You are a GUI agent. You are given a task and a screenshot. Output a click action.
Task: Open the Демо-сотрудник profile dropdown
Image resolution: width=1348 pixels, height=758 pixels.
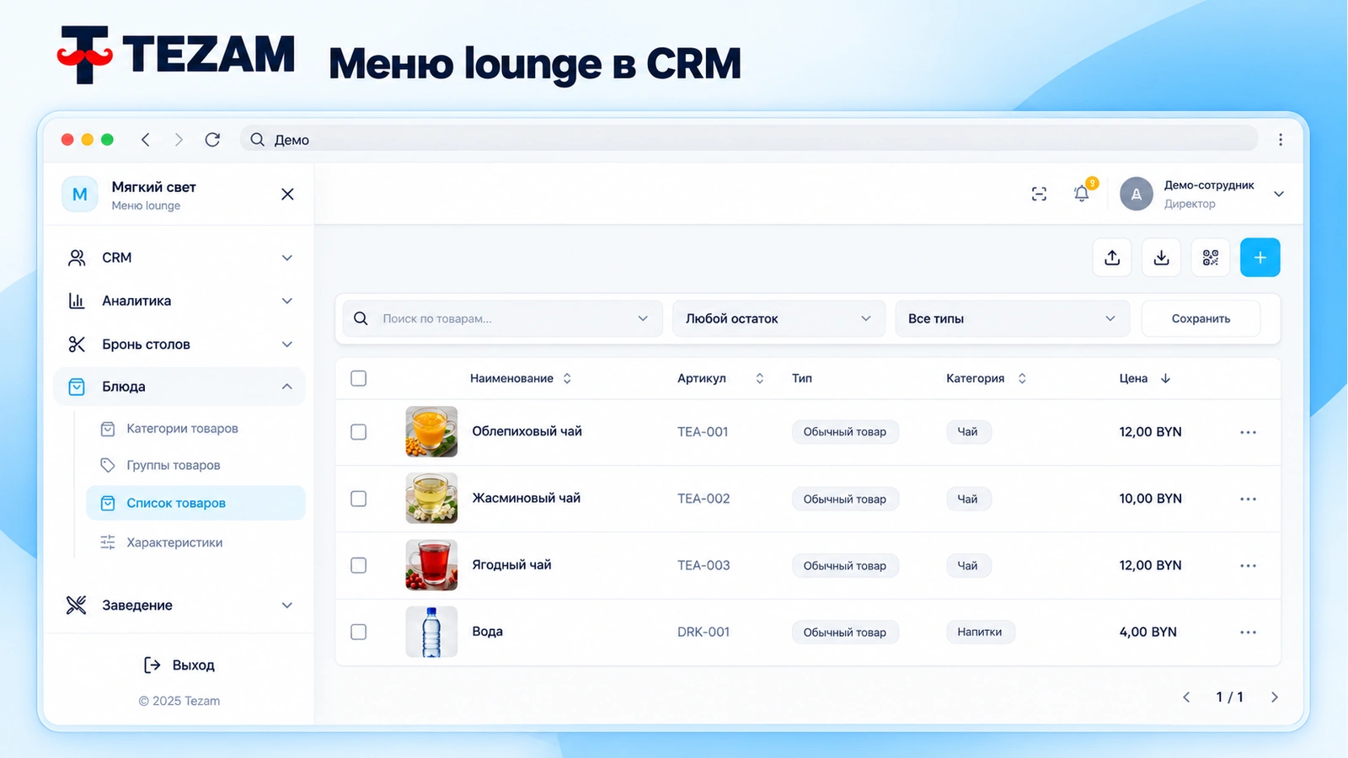(x=1202, y=195)
